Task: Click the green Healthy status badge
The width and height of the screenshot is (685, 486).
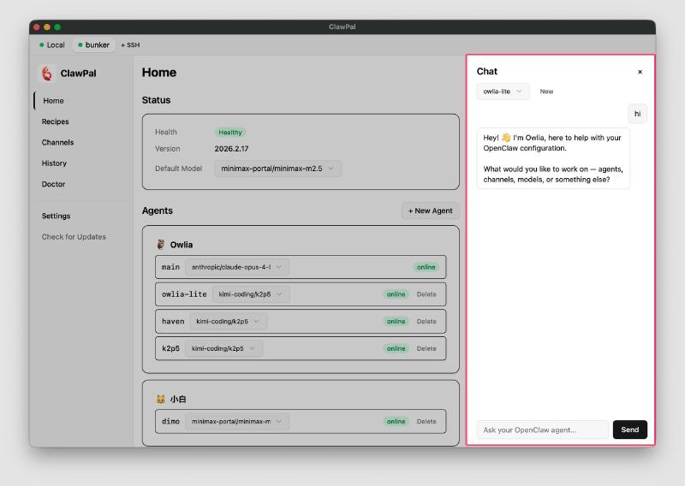Action: click(229, 133)
